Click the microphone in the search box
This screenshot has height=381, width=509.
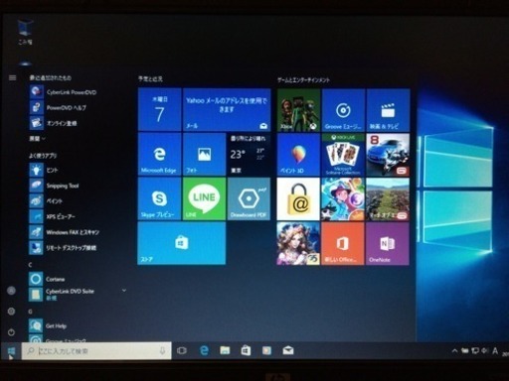[162, 351]
